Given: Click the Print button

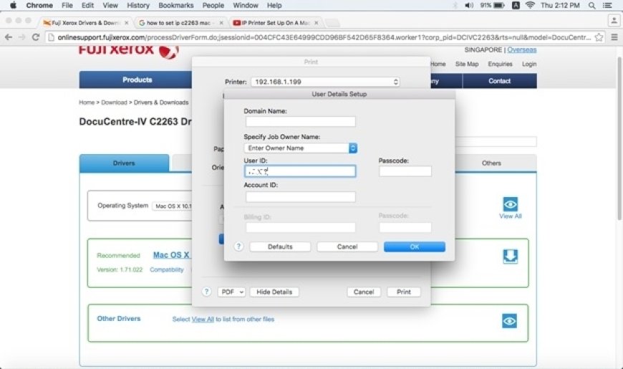Looking at the screenshot, I should pos(404,292).
